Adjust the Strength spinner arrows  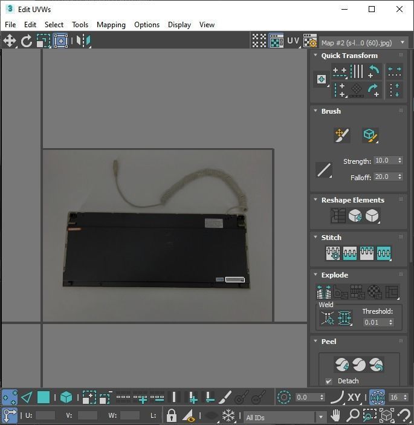[x=400, y=160]
